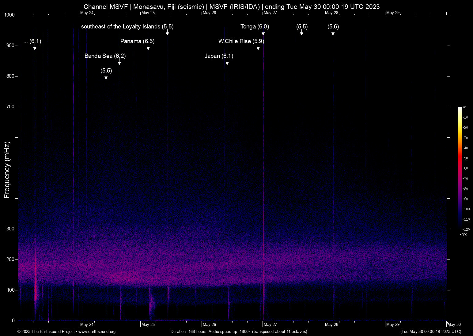Viewport: 473px width, 336px height.
Task: Click the Japan (6.1) event arrow
Action: [x=227, y=63]
